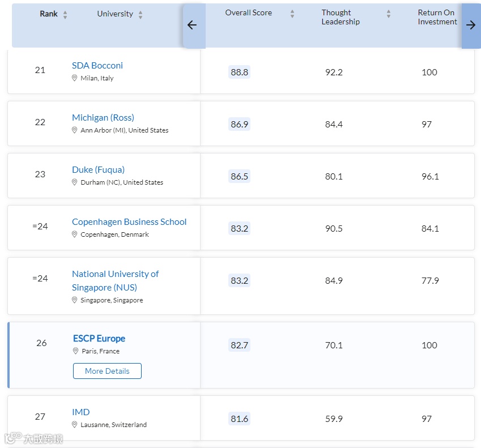
Task: Click the location pin beside Durham (NC)
Action: [x=75, y=182]
